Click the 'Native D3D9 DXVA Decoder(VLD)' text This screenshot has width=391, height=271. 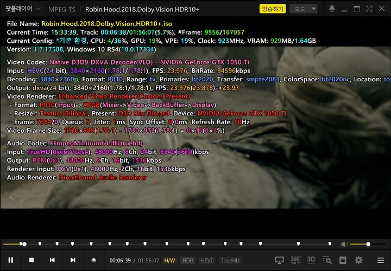[x=102, y=62]
